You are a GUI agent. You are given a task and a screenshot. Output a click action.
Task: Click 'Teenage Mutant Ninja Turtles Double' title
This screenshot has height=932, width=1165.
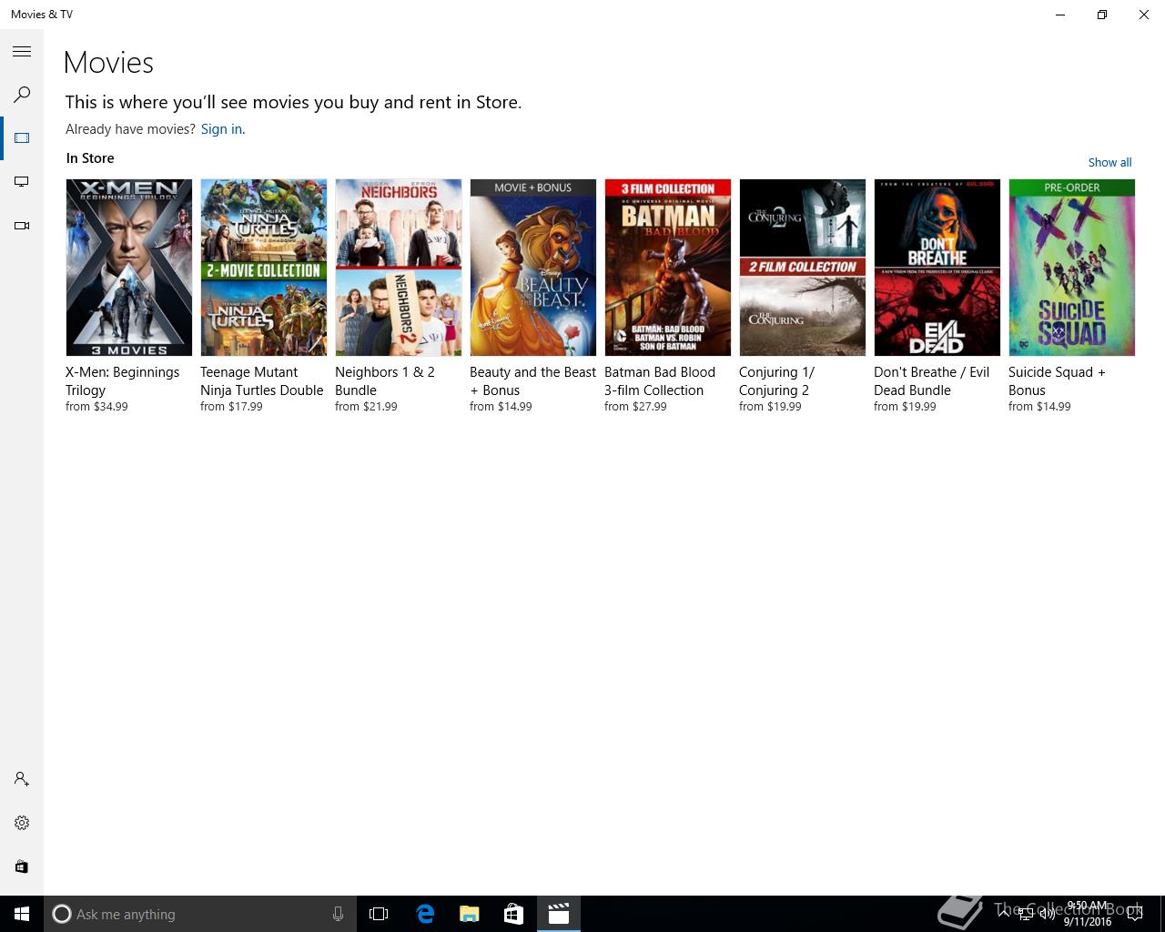[262, 381]
